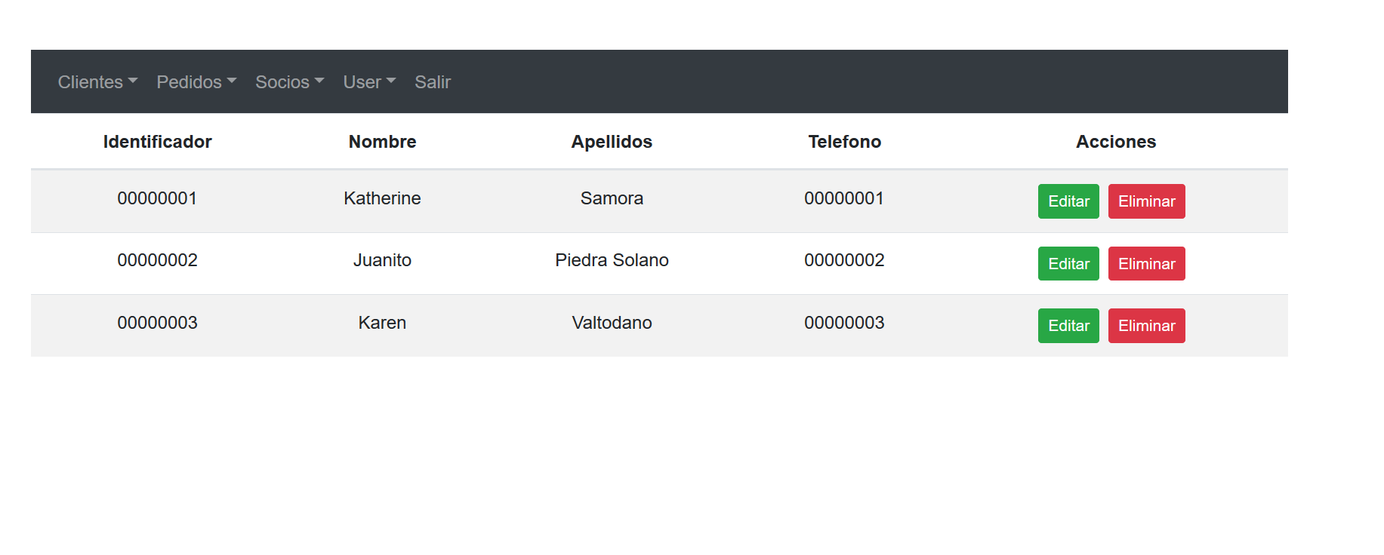Open the User dropdown menu
This screenshot has width=1384, height=555.
click(369, 82)
